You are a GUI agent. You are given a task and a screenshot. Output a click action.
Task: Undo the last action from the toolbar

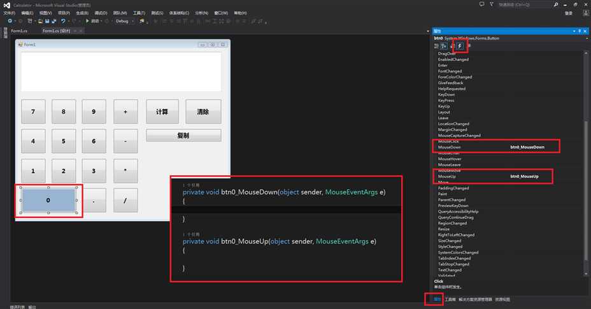[63, 21]
